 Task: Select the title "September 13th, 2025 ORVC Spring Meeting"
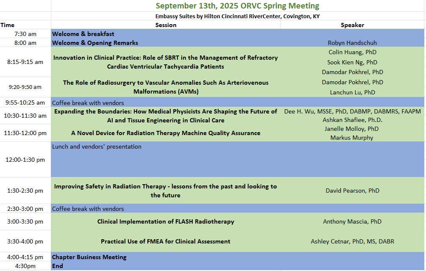coord(237,6)
